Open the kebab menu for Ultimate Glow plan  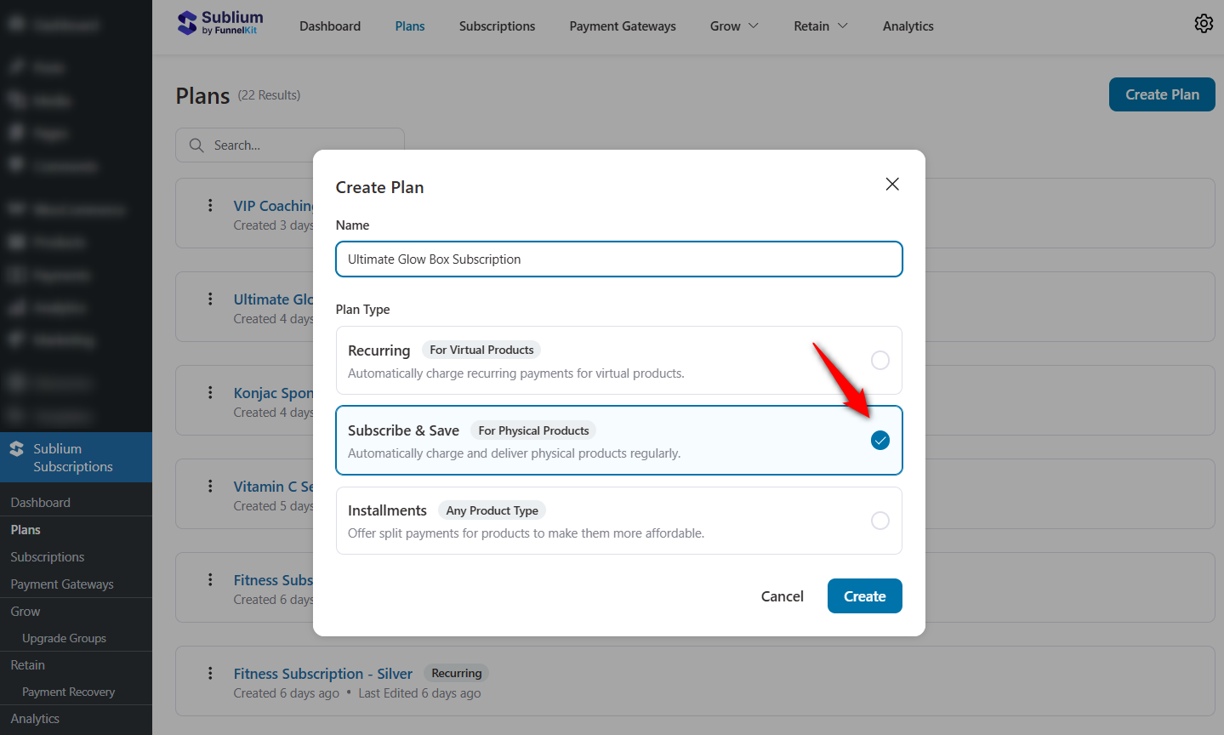coord(210,299)
